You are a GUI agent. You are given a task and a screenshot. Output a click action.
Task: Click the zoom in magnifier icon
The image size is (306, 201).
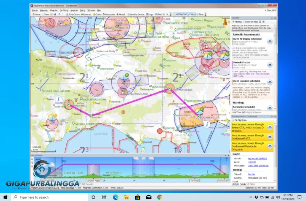coord(164,14)
